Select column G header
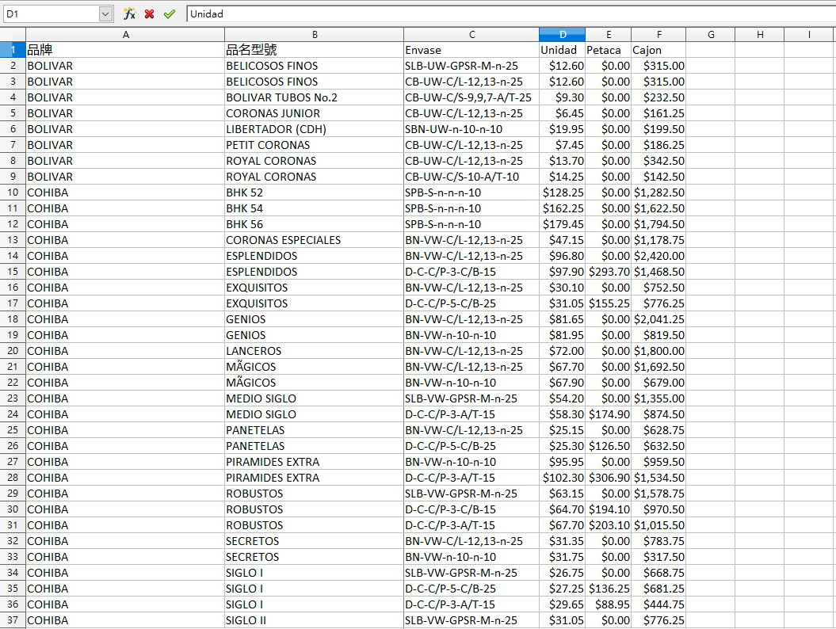836x629 pixels. [x=710, y=35]
